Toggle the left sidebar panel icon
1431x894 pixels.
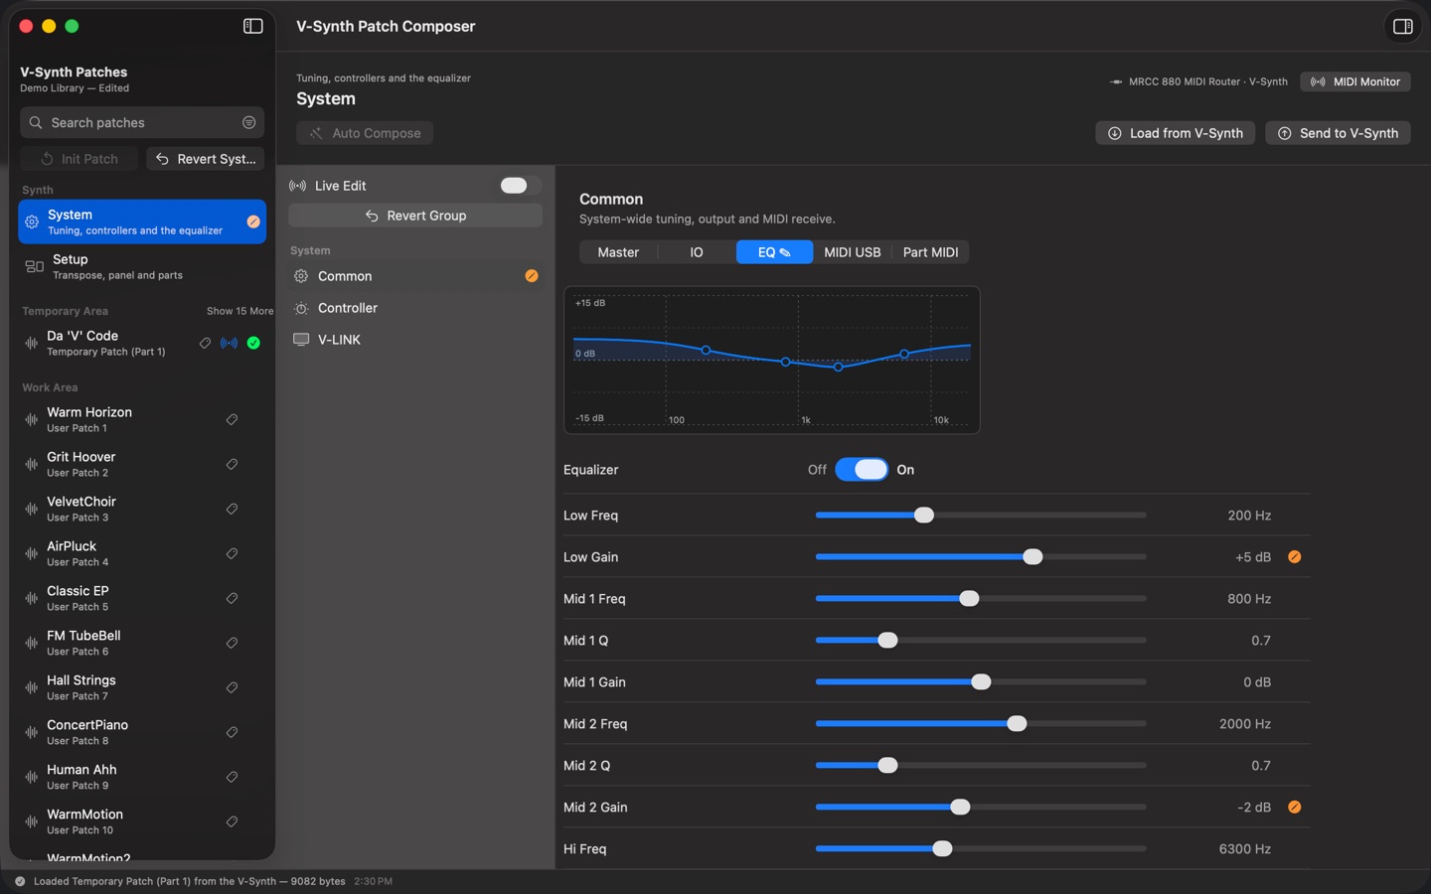click(x=253, y=26)
